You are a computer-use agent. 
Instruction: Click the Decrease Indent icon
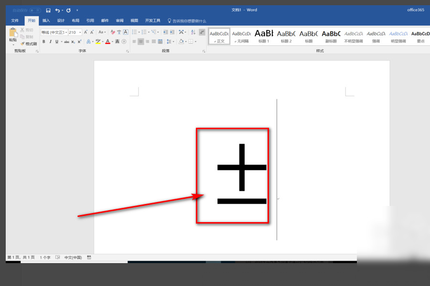166,32
